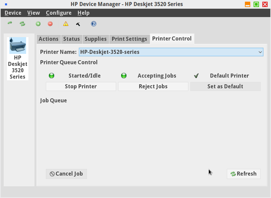Click the green arrow device action icon
The height and width of the screenshot is (198, 271).
[10, 23]
